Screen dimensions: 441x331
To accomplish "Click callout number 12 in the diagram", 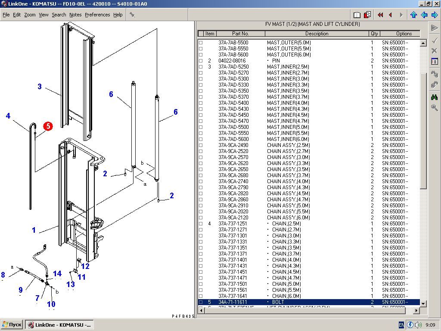I will (x=85, y=266).
